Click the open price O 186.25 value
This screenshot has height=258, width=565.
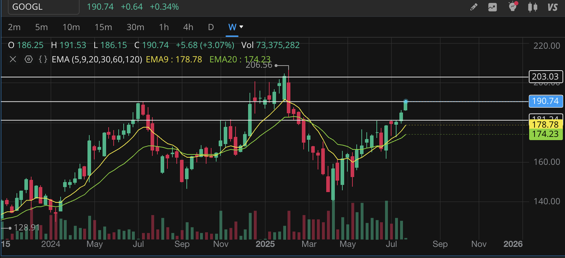(26, 45)
